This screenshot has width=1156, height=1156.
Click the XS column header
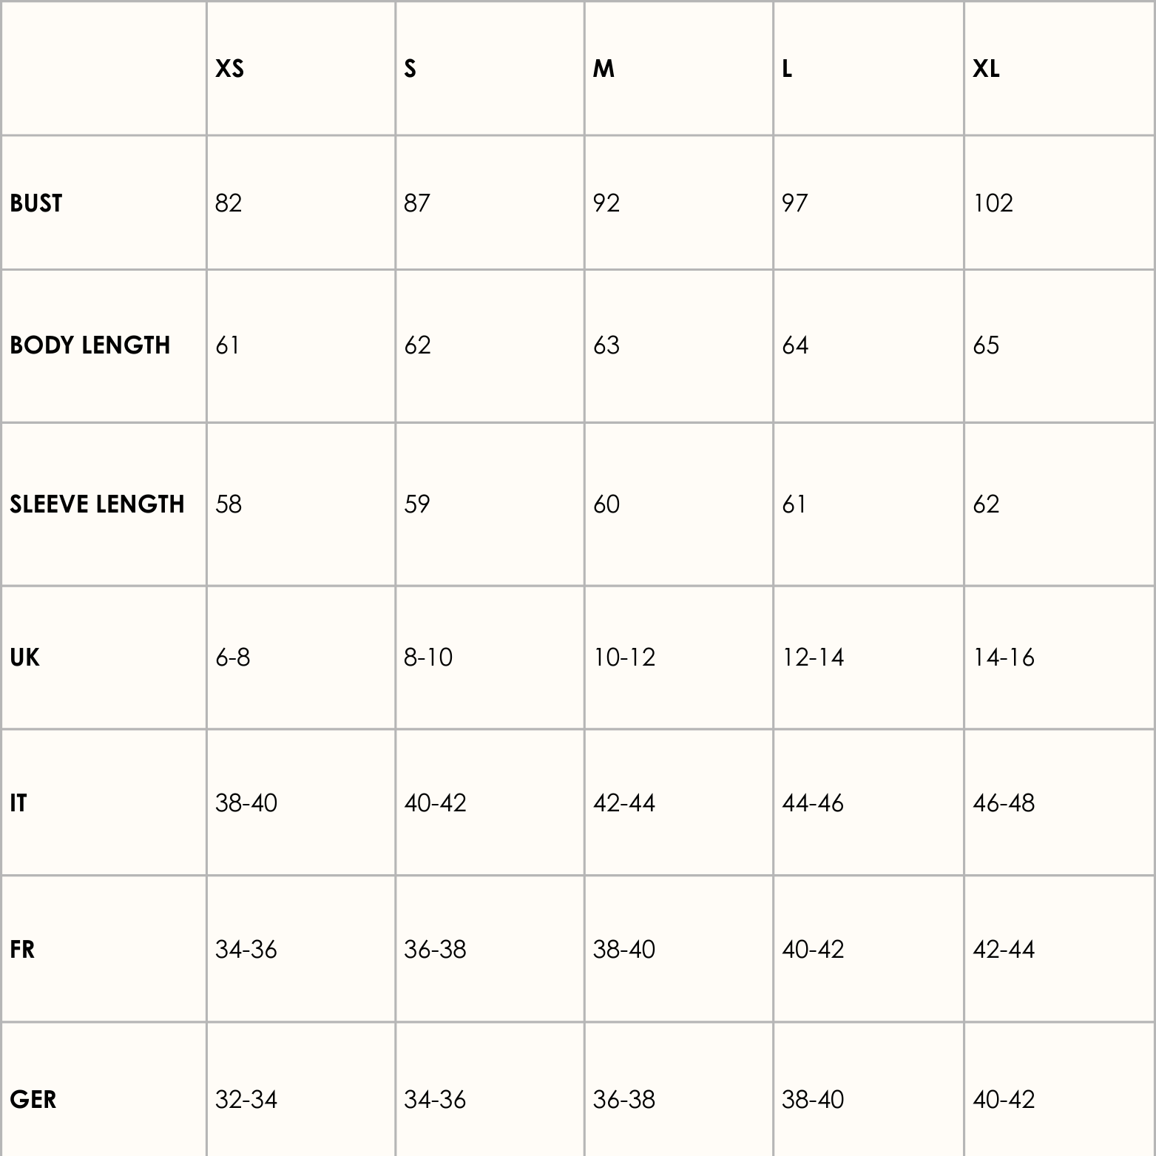tap(229, 69)
